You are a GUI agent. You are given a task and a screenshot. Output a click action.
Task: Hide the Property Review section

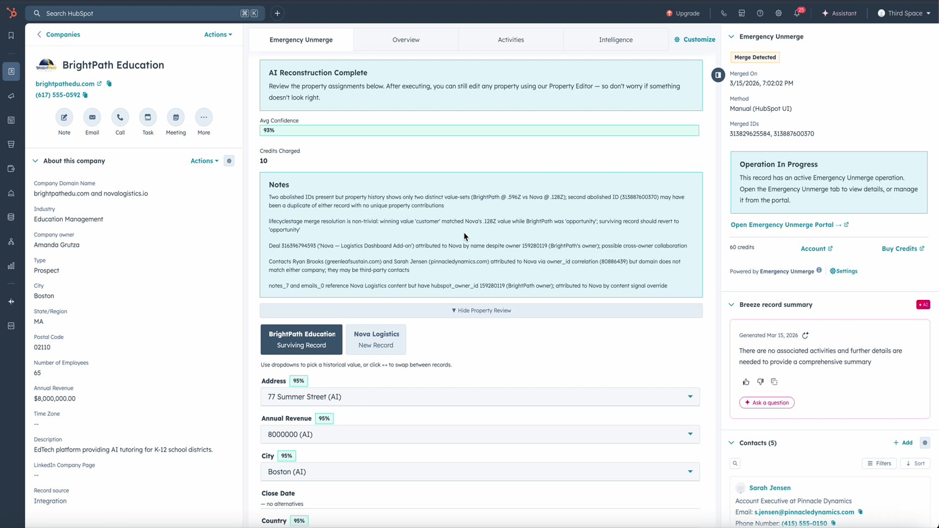coord(481,310)
